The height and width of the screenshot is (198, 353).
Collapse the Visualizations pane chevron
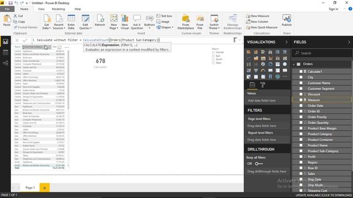286,42
